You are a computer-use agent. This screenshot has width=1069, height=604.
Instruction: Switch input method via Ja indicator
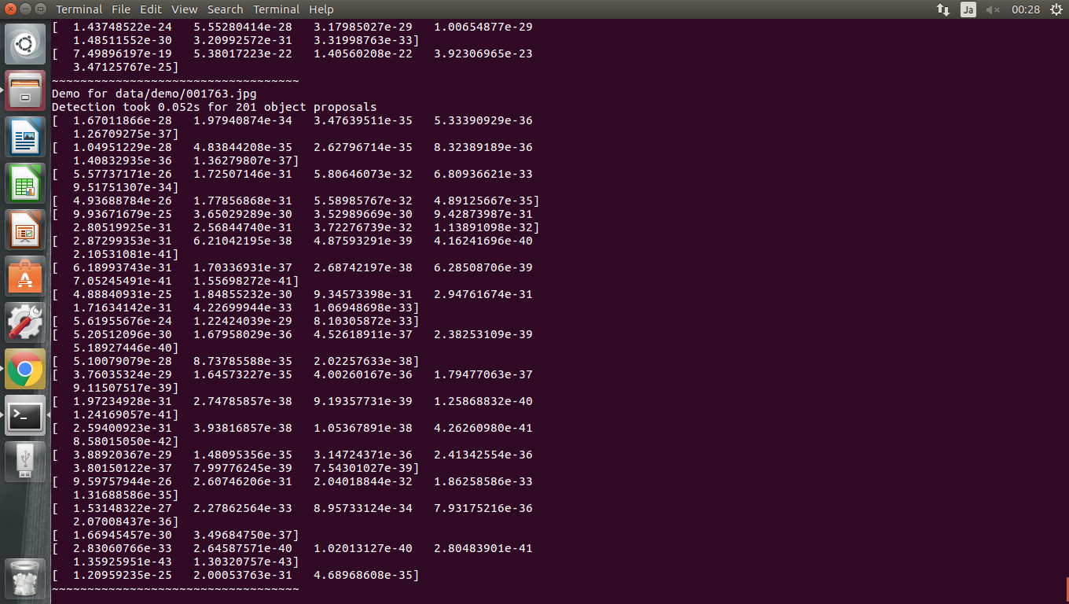pos(968,9)
